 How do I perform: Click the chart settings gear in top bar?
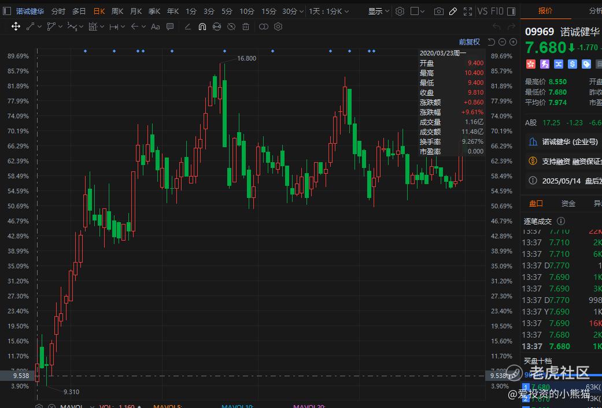click(x=400, y=11)
